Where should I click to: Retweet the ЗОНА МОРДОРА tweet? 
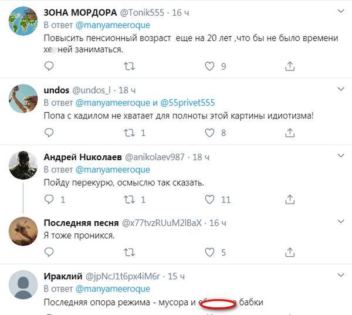coord(129,67)
